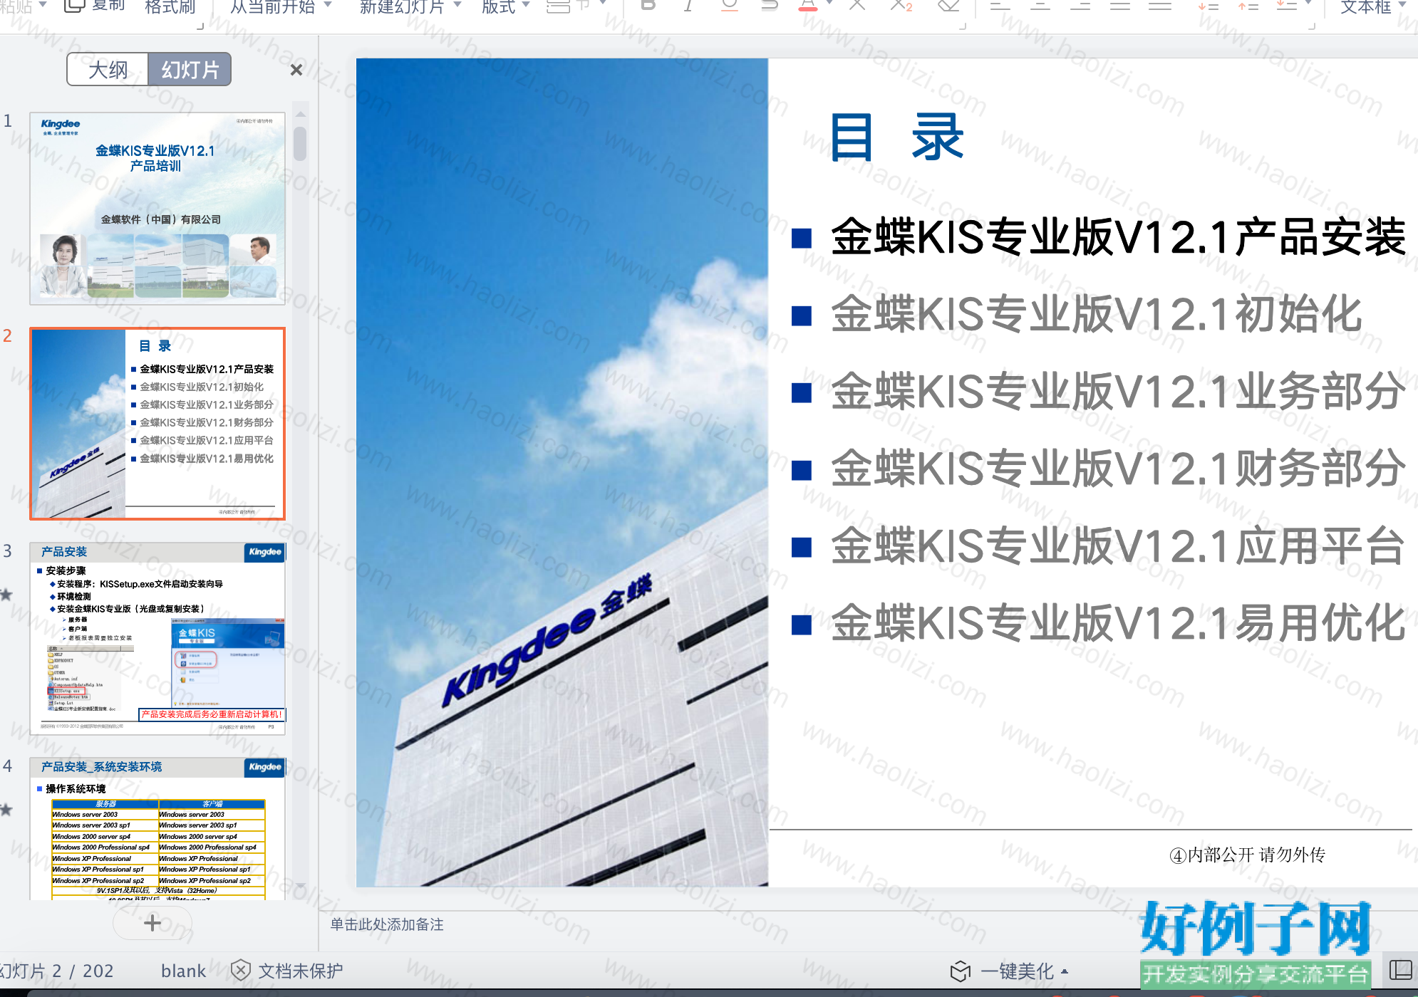Select slide 1 thumbnail 金蝶KIS专业版V12.1产品培训
The height and width of the screenshot is (997, 1418).
click(x=157, y=208)
